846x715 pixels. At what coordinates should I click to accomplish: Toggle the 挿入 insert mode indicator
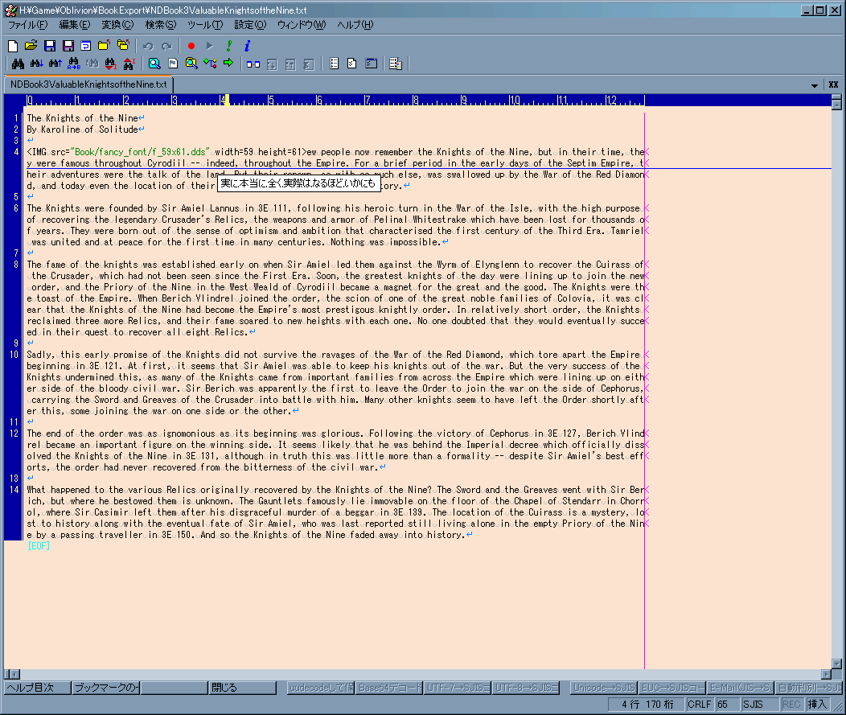pyautogui.click(x=817, y=705)
